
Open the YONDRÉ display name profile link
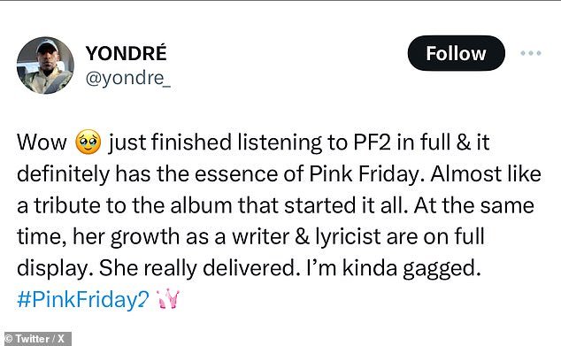[126, 53]
